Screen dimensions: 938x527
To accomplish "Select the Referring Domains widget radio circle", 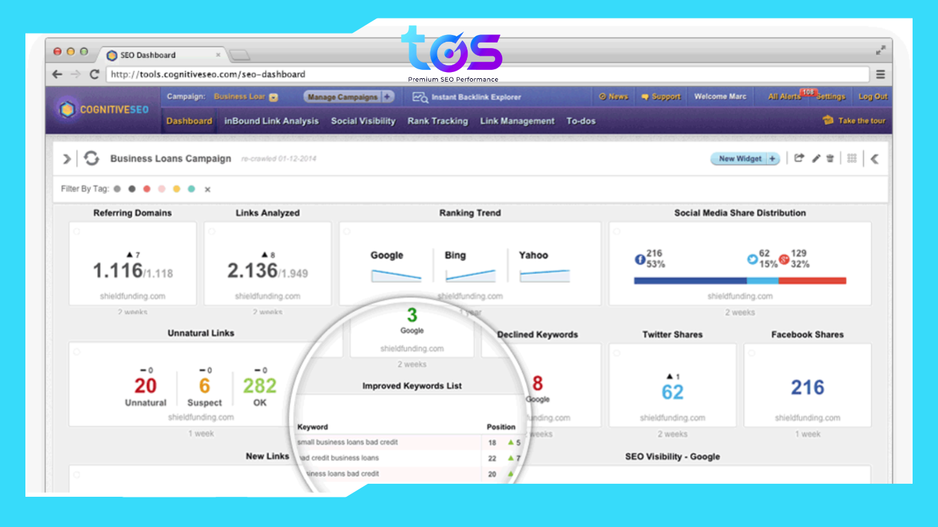I will (77, 232).
